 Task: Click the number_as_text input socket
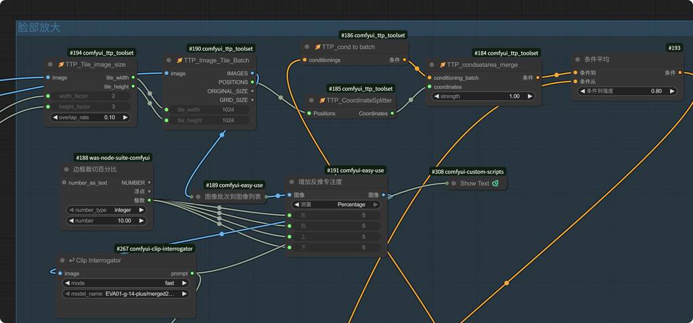(x=64, y=182)
